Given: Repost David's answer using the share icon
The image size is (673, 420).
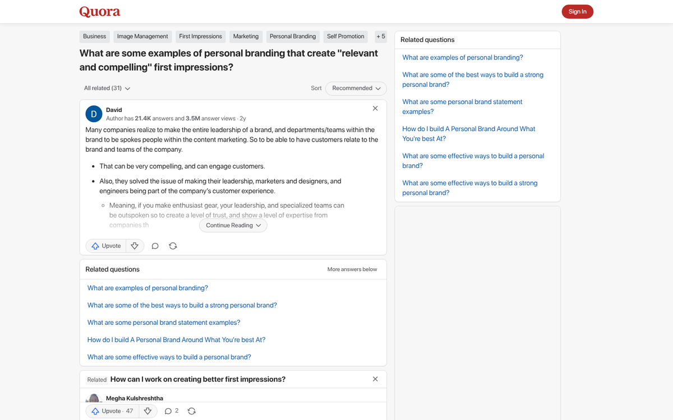Looking at the screenshot, I should click(173, 245).
